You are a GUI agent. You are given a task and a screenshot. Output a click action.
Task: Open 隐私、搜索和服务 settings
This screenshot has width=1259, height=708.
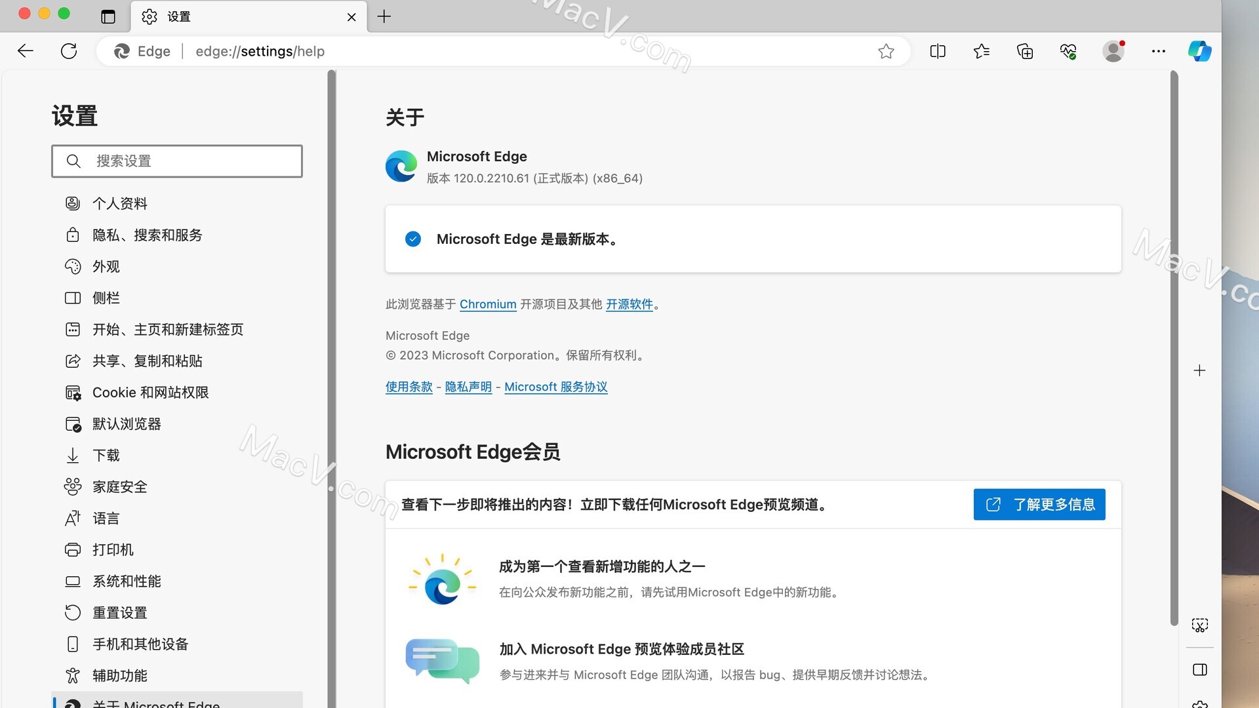click(177, 235)
